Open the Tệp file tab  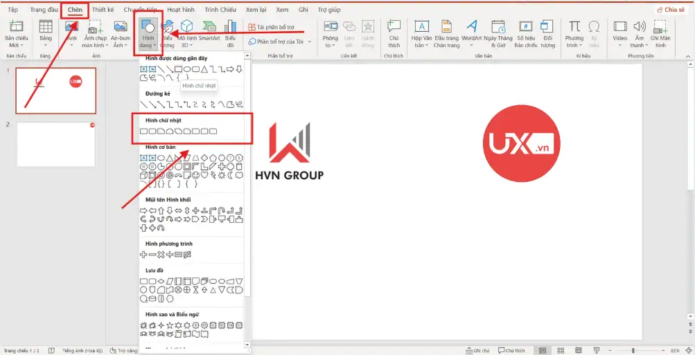[13, 10]
